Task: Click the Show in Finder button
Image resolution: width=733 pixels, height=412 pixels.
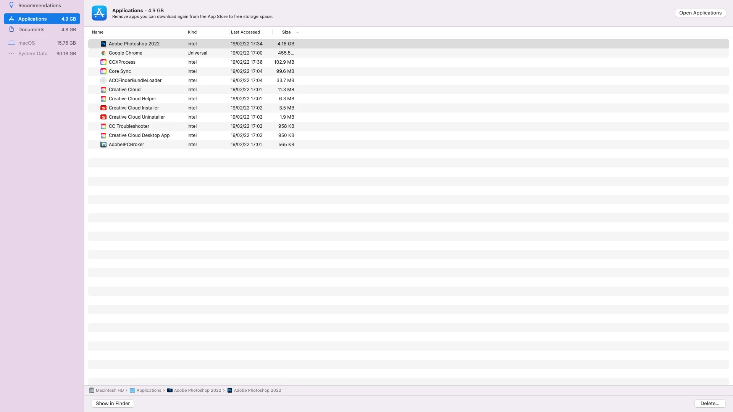Action: [113, 404]
